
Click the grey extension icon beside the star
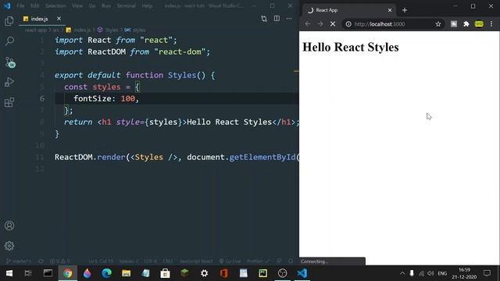453,24
